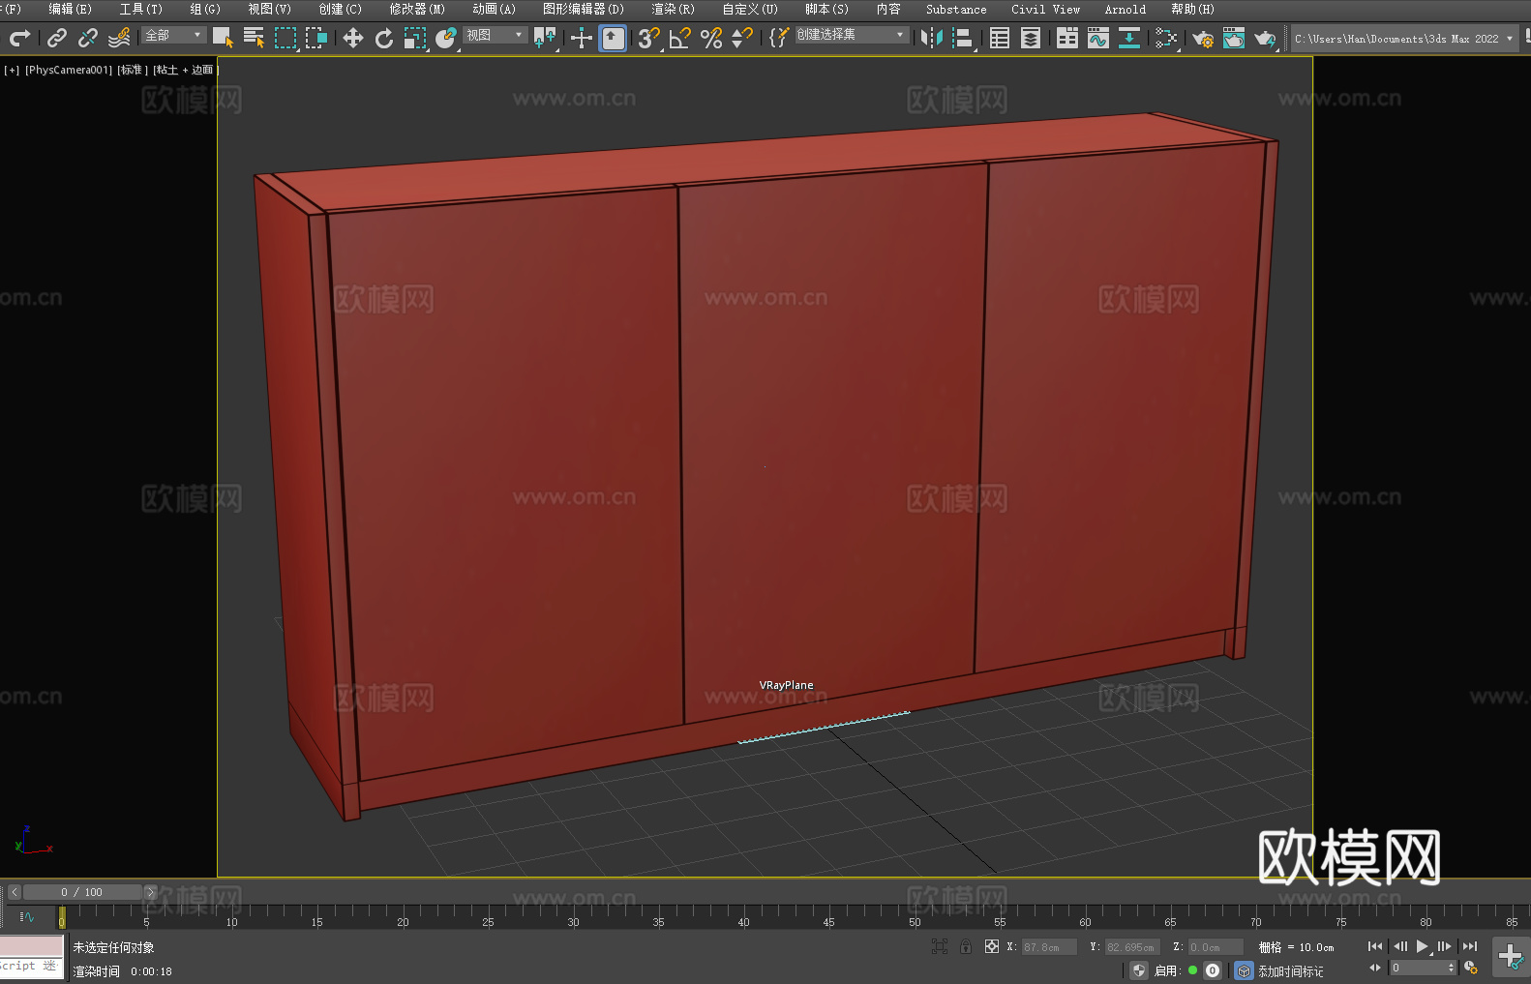Click Select and Manipulate icon

(x=582, y=38)
